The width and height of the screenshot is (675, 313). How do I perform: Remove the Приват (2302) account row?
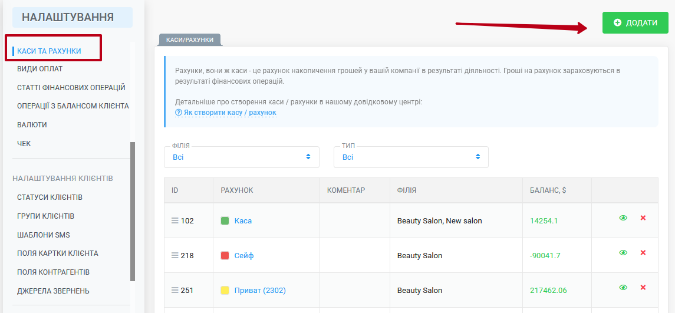pyautogui.click(x=643, y=287)
